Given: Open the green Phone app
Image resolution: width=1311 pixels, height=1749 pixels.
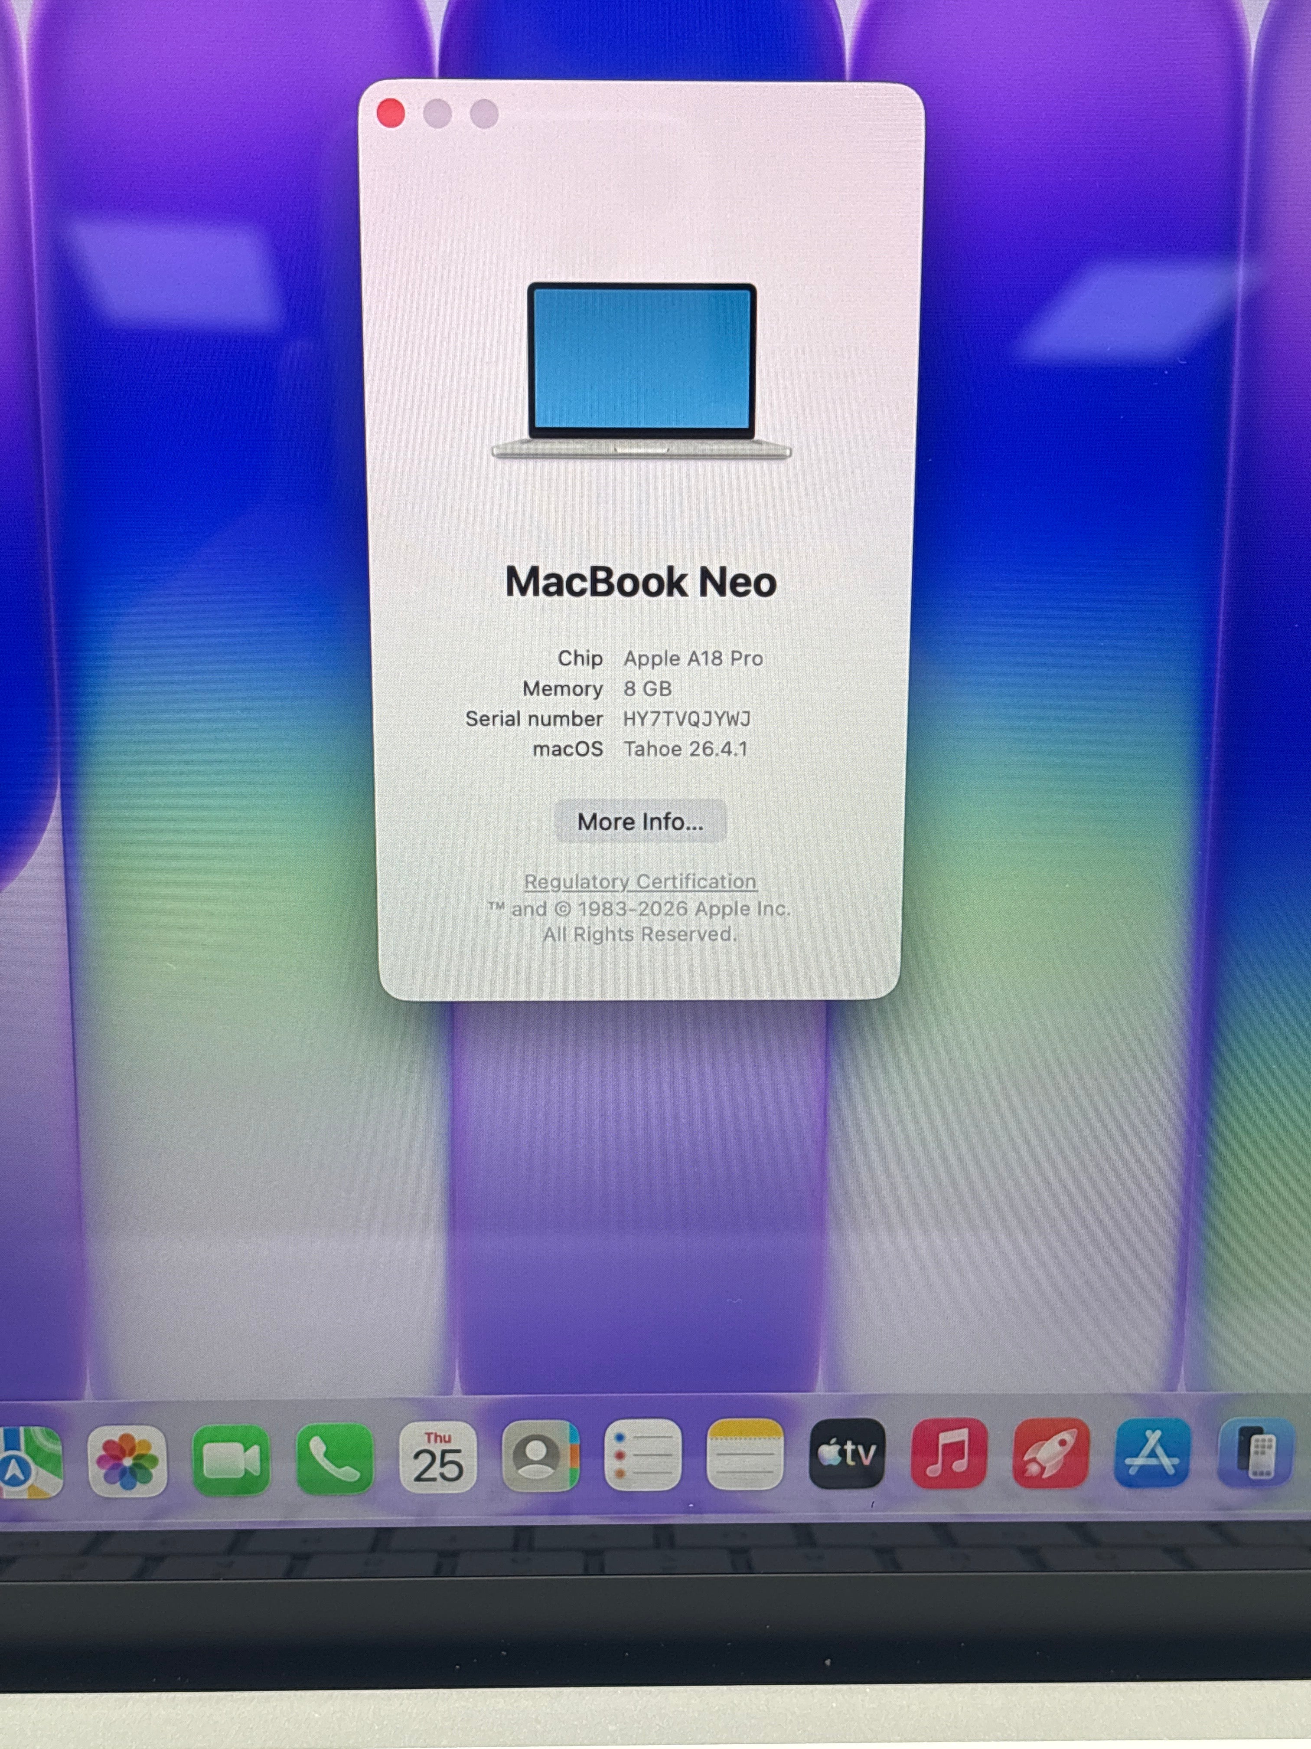Looking at the screenshot, I should [335, 1459].
